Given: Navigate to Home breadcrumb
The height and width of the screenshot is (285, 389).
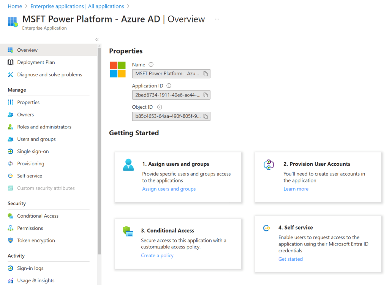Looking at the screenshot, I should coord(15,6).
